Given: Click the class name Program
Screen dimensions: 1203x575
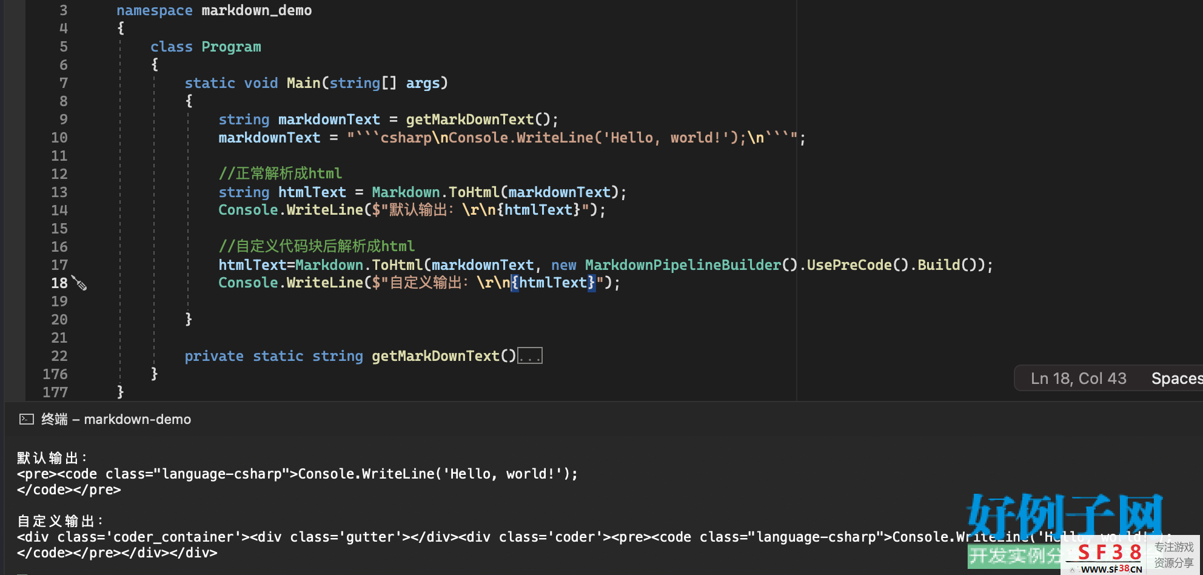Looking at the screenshot, I should [x=231, y=47].
